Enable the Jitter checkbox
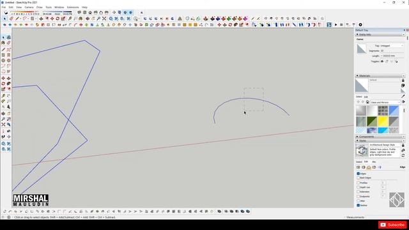Viewport: 409px width, 230px height. click(359, 201)
